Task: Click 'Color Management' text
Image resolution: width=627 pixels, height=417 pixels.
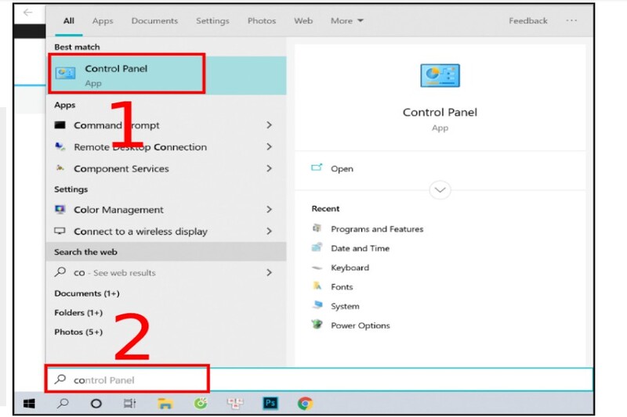Action: [x=118, y=210]
